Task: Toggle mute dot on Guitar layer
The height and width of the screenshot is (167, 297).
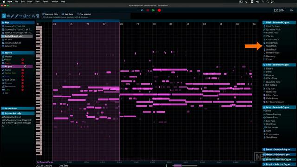Action: (x=23, y=70)
